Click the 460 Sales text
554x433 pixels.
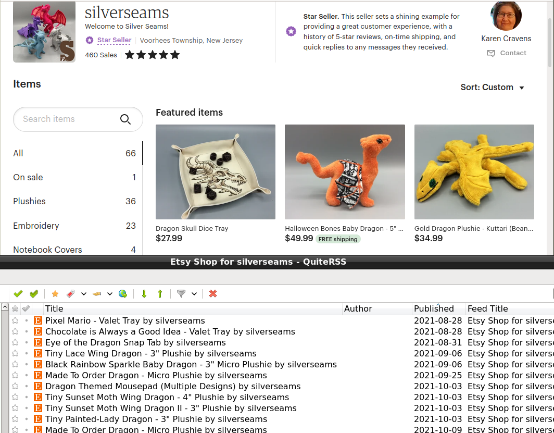(100, 55)
